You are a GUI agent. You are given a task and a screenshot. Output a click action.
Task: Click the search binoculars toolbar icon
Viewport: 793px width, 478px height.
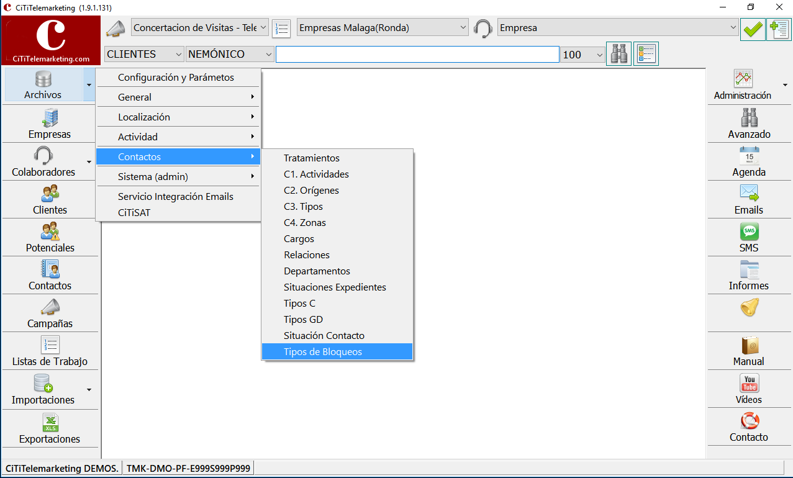(x=619, y=54)
